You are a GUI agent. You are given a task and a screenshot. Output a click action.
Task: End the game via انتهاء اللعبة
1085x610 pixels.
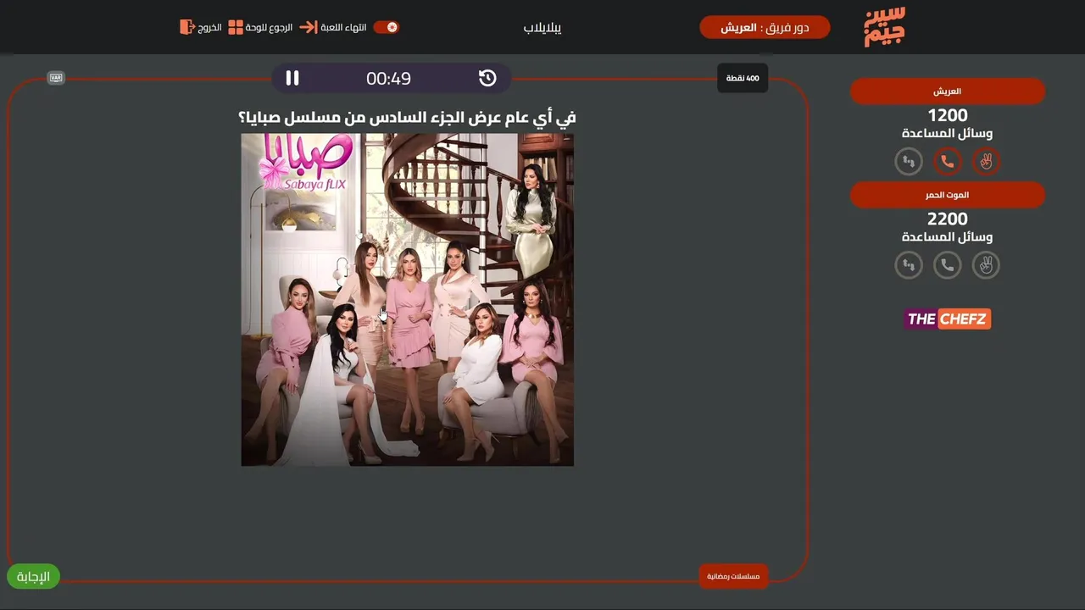click(x=343, y=27)
